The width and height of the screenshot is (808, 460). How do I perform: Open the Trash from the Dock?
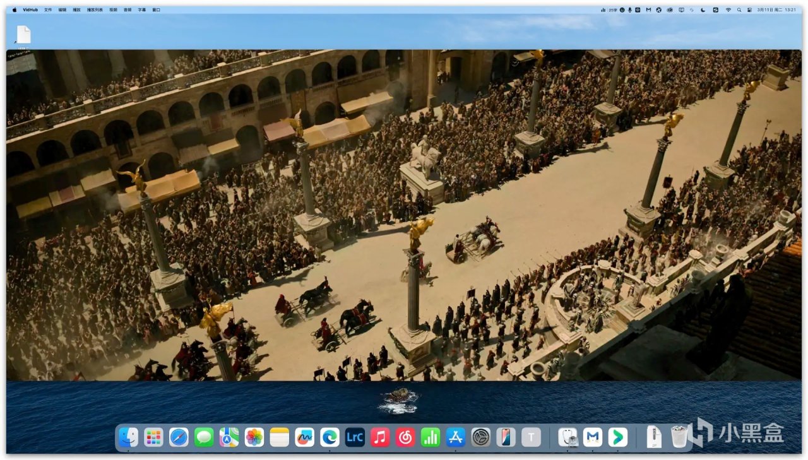tap(679, 437)
